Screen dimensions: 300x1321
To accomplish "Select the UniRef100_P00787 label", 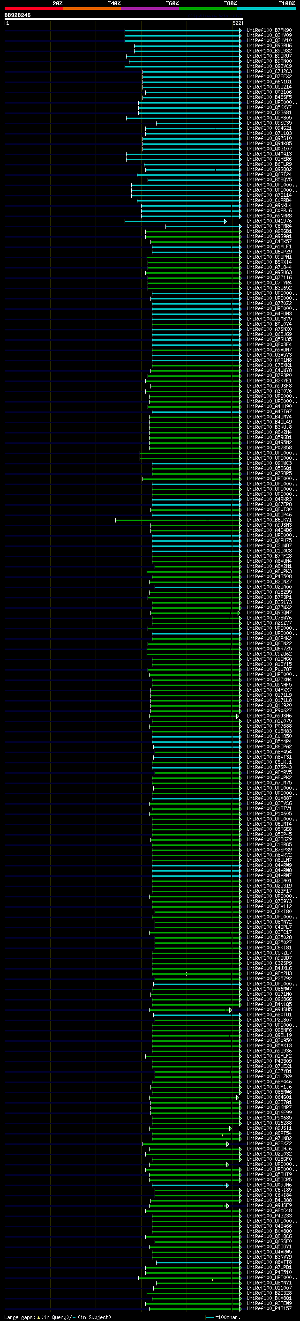I will click(x=269, y=669).
